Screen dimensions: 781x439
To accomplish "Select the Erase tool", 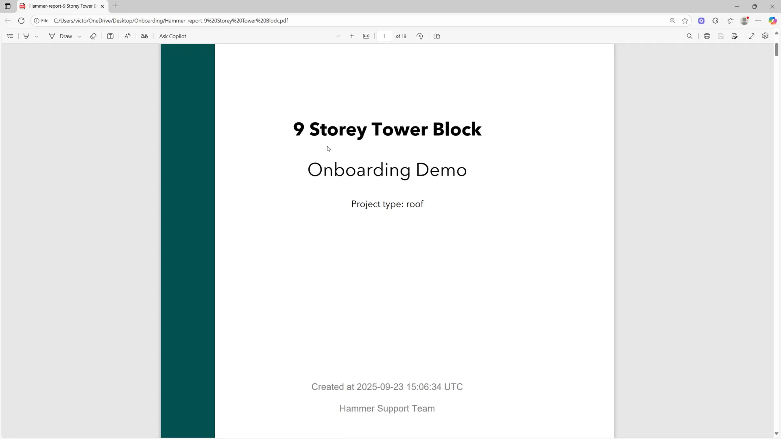I will coord(93,36).
